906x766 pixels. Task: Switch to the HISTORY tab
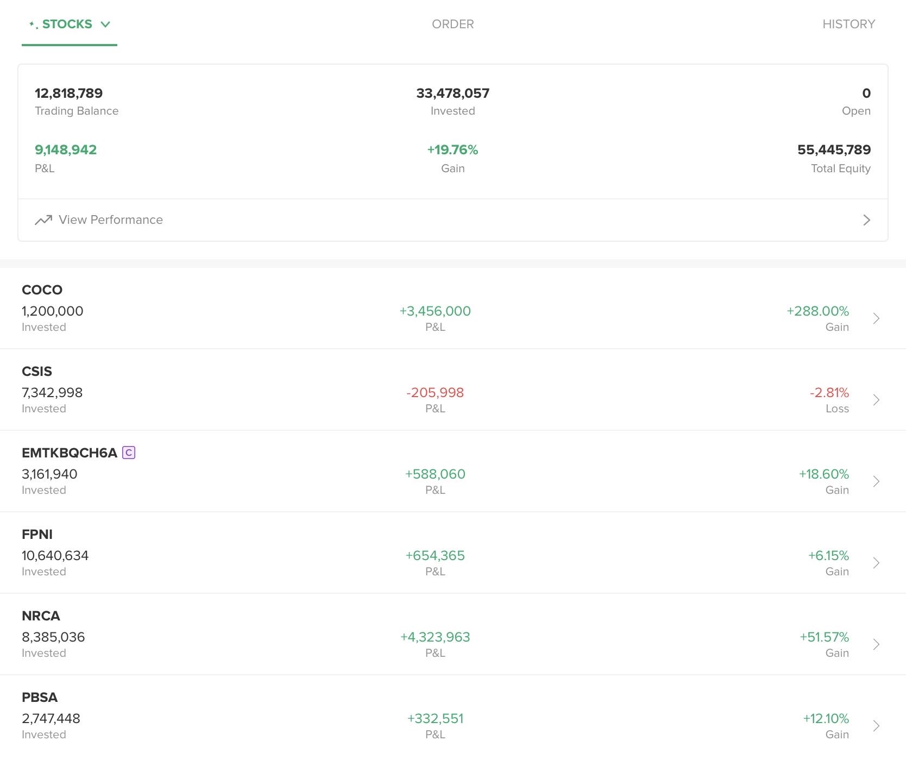point(848,24)
